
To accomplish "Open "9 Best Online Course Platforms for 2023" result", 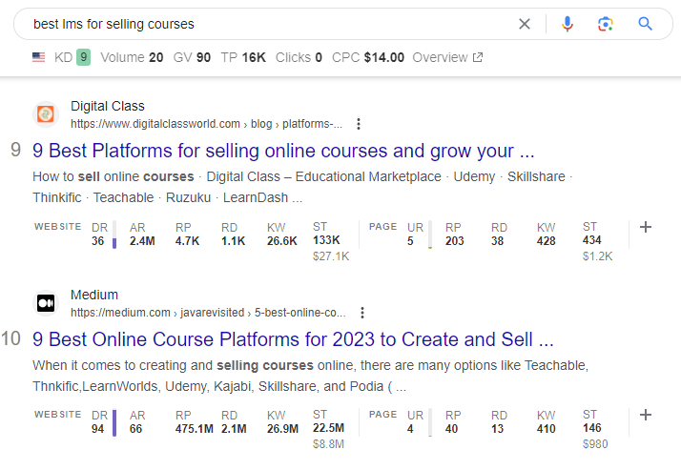I will pyautogui.click(x=293, y=339).
